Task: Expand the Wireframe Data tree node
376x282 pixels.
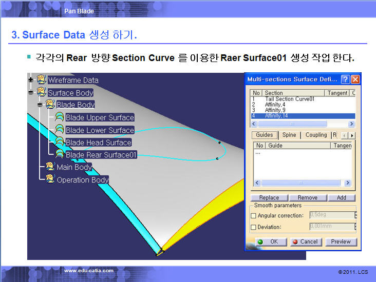Action: pyautogui.click(x=31, y=80)
